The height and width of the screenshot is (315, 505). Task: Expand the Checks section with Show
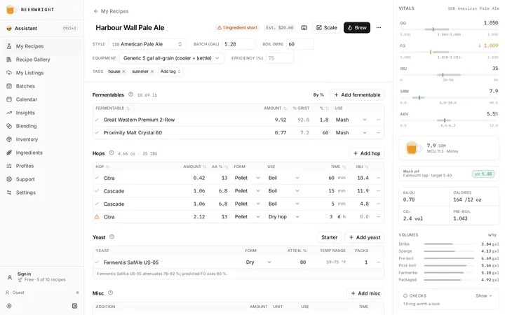484,295
